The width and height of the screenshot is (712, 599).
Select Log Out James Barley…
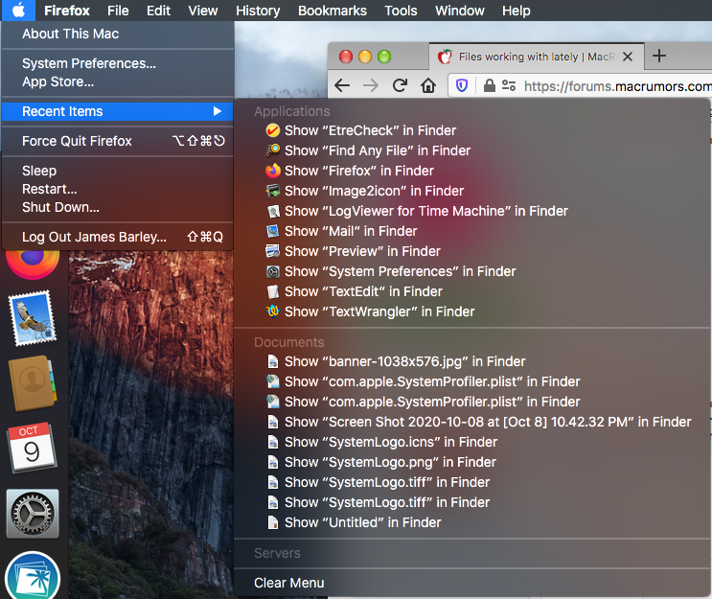118,237
